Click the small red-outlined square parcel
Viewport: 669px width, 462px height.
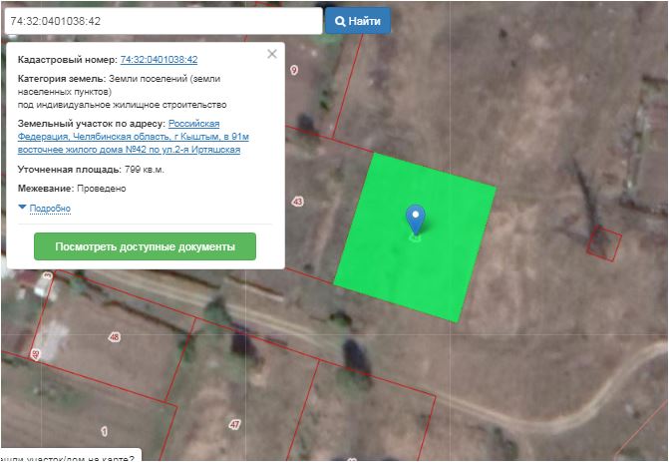pos(603,240)
